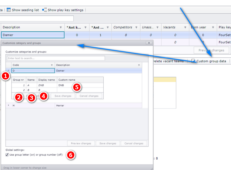231x170 pixels.
Task: Click the Code column header in the dialog
Action: (x=33, y=65)
